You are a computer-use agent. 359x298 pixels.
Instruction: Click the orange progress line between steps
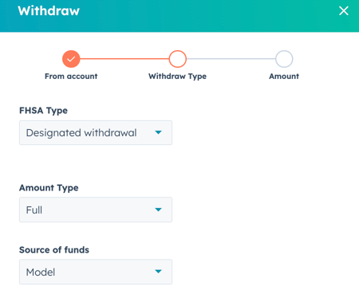pos(124,59)
